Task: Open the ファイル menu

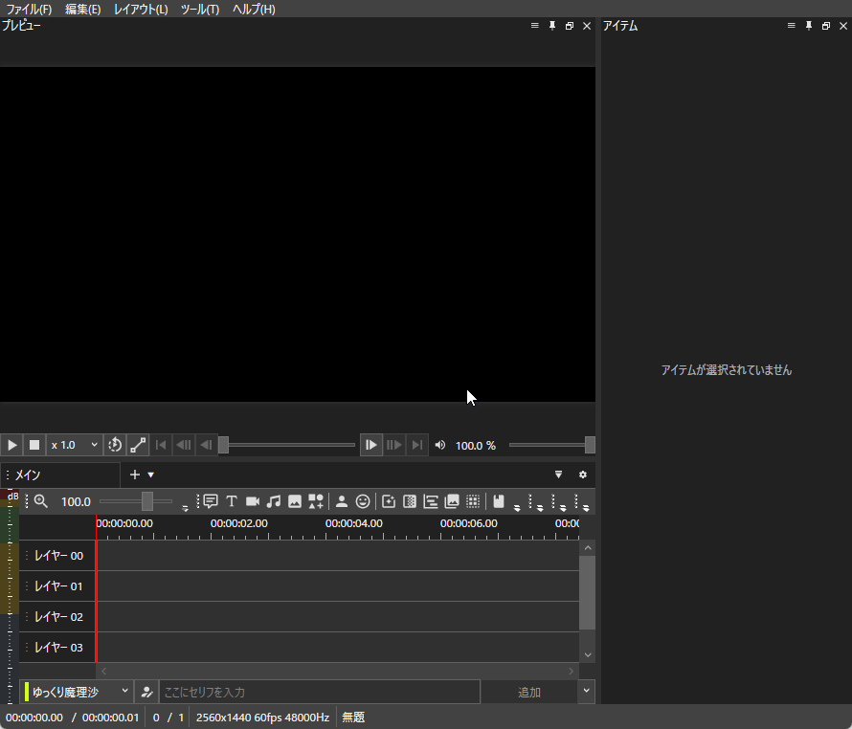Action: click(x=29, y=9)
